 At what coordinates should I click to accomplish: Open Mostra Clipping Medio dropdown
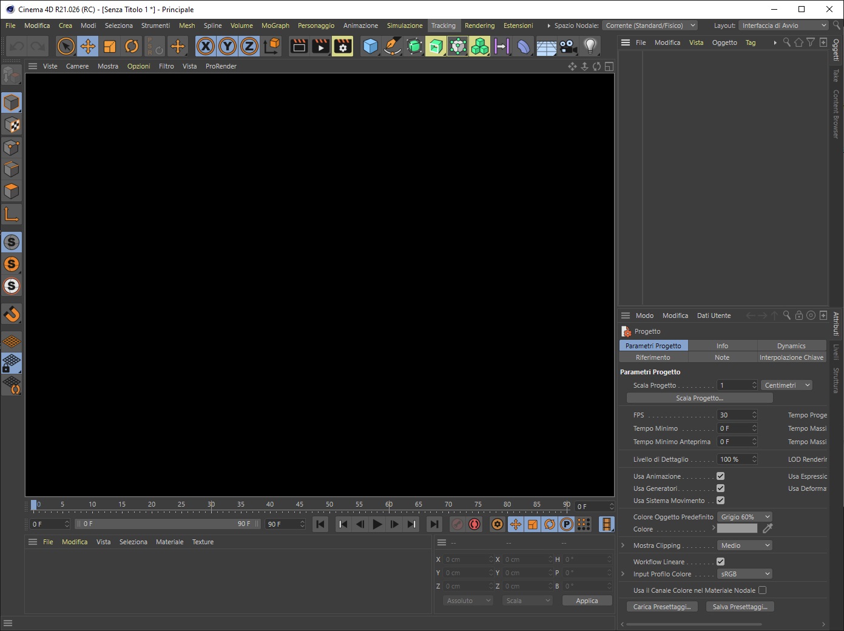pyautogui.click(x=744, y=545)
